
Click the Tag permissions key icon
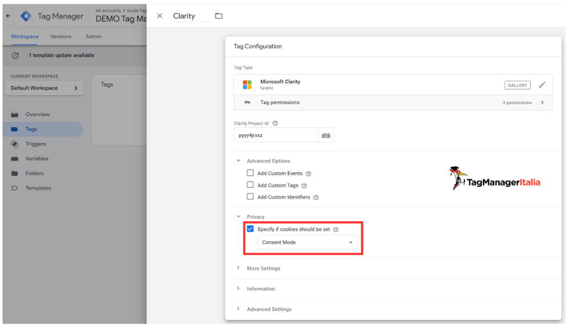click(x=247, y=102)
